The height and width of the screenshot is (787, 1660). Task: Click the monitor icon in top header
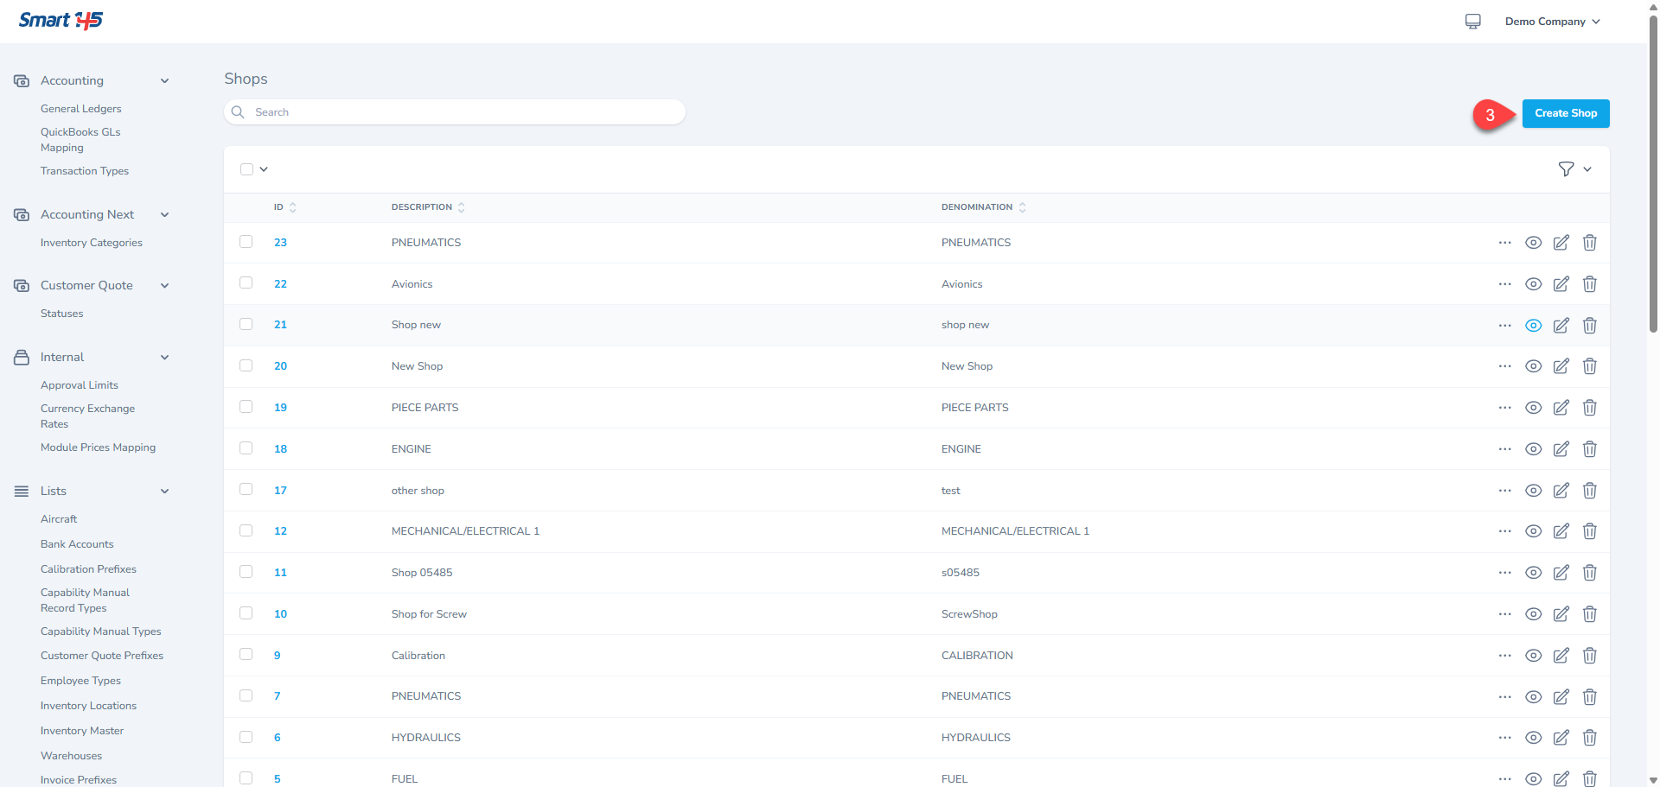click(x=1473, y=22)
